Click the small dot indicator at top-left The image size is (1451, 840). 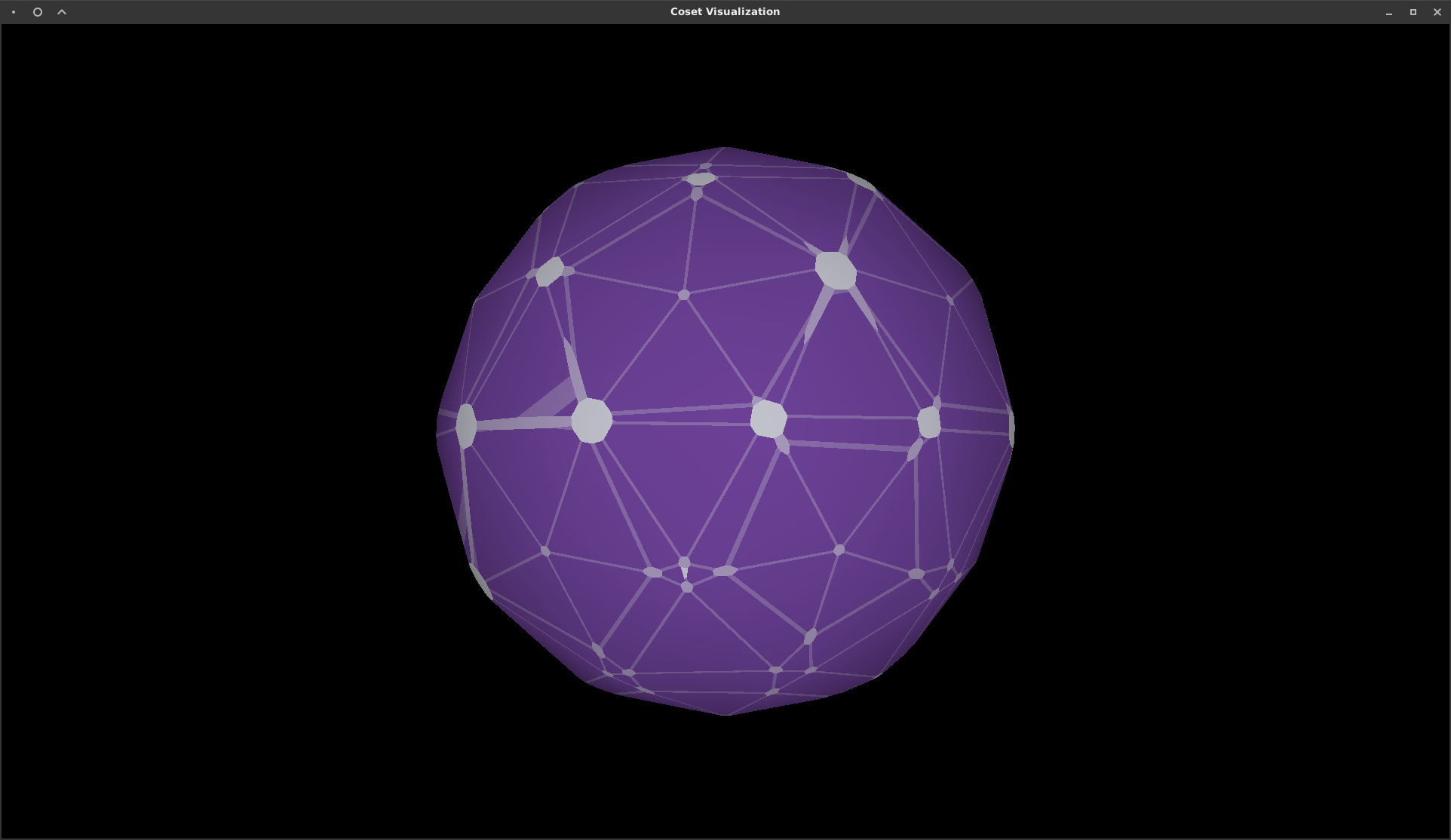tap(11, 11)
